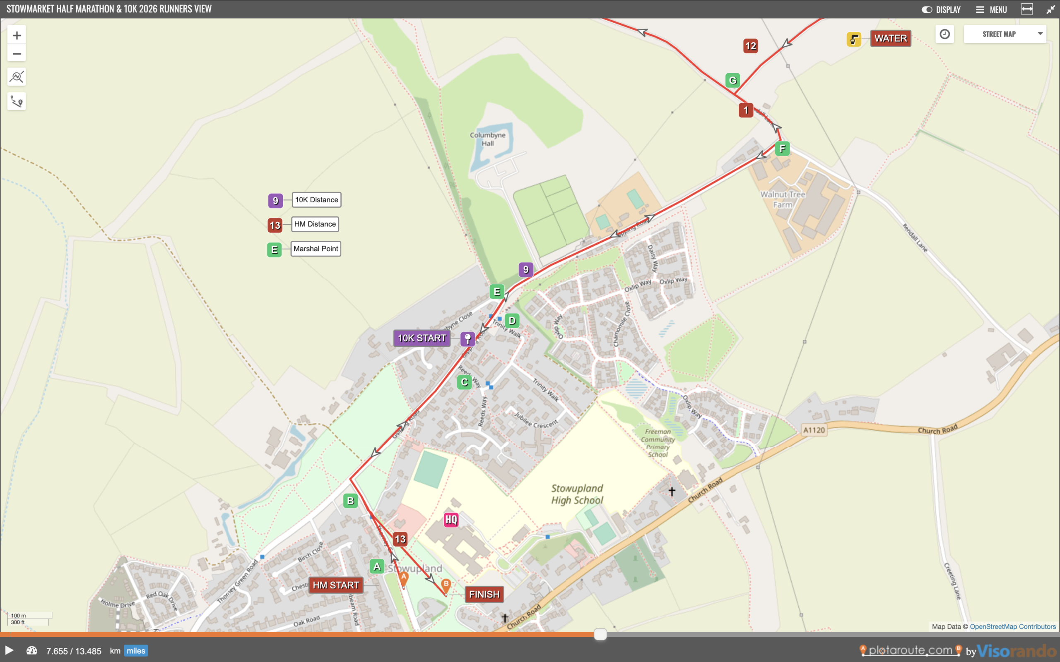
Task: Select marshal point D marker
Action: [x=512, y=321]
